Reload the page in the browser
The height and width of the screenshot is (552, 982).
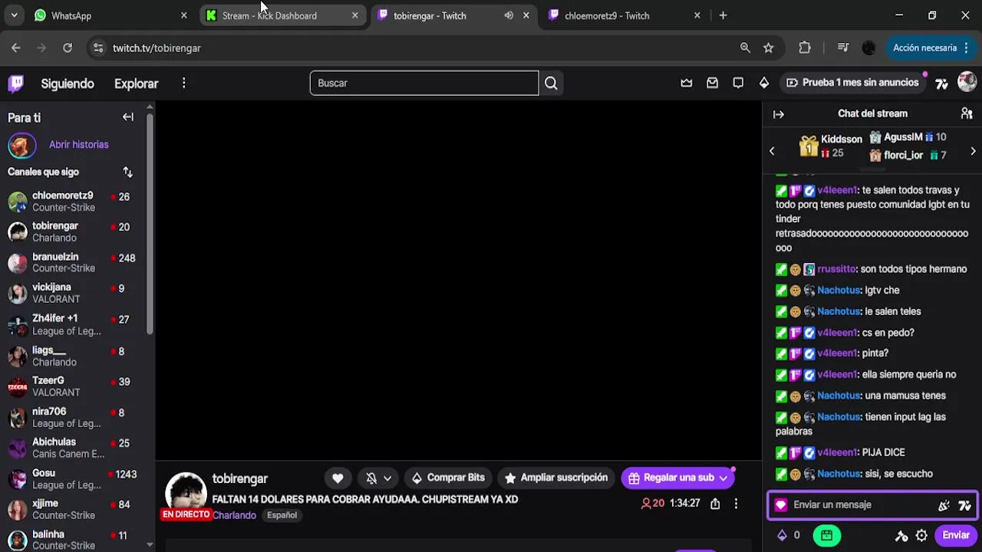68,48
